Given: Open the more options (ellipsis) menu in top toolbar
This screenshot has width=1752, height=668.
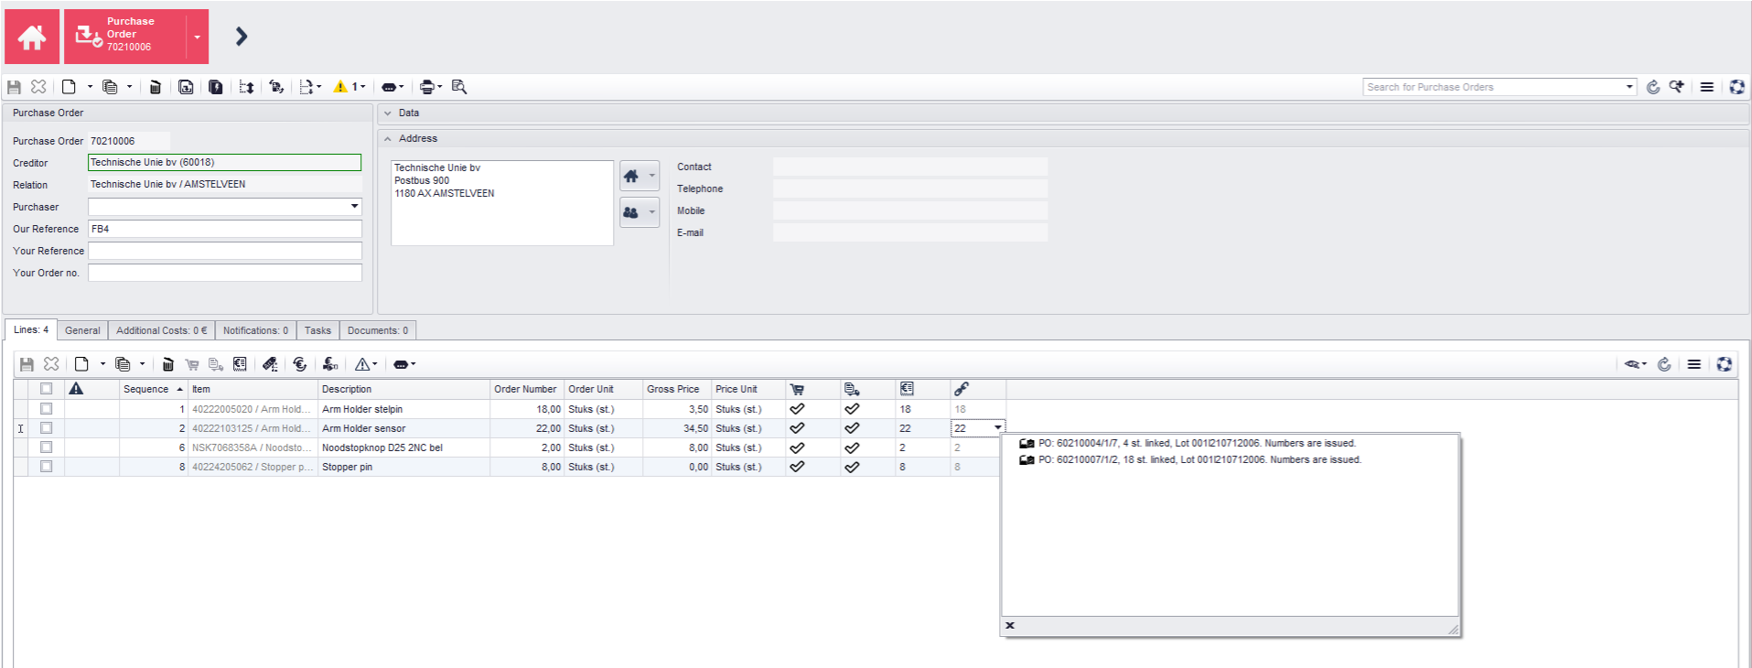Looking at the screenshot, I should click(x=392, y=87).
